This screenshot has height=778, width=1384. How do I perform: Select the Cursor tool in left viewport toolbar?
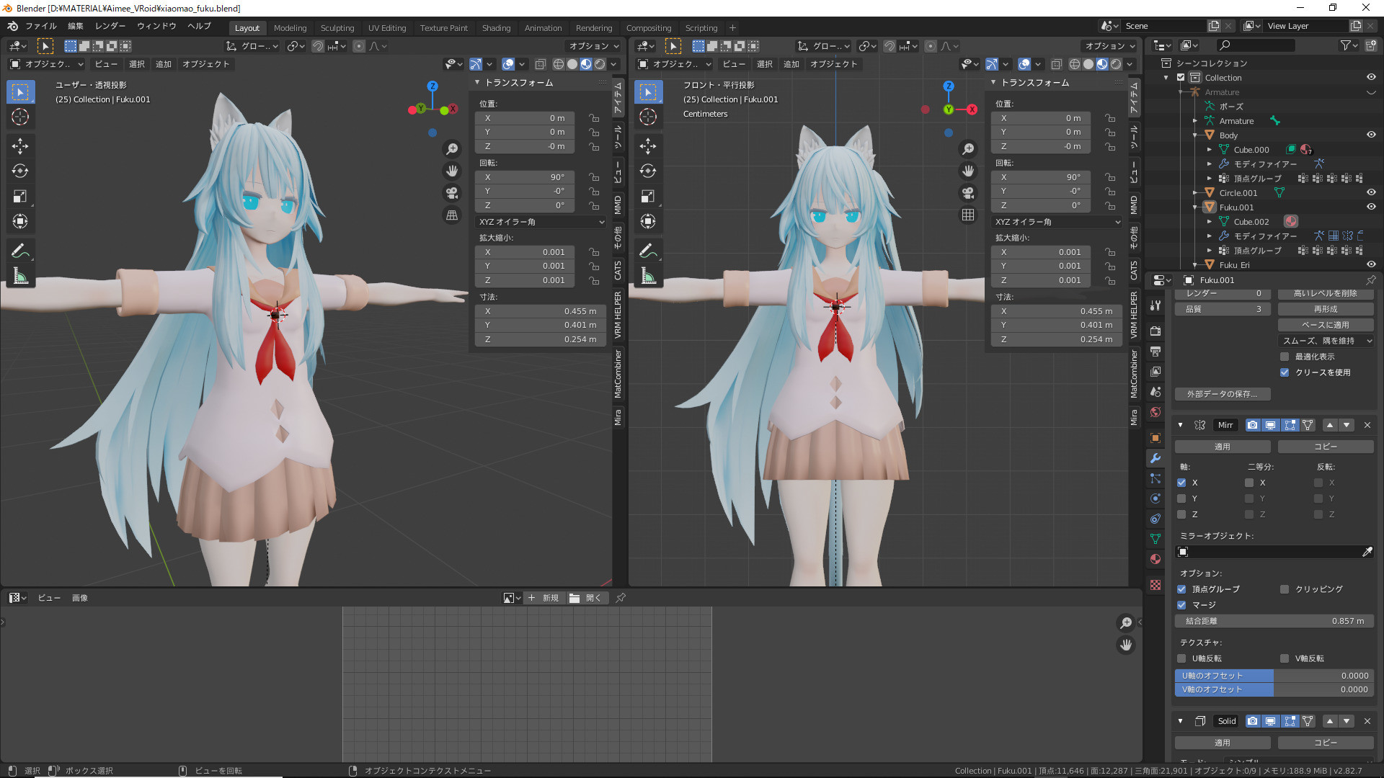(20, 117)
